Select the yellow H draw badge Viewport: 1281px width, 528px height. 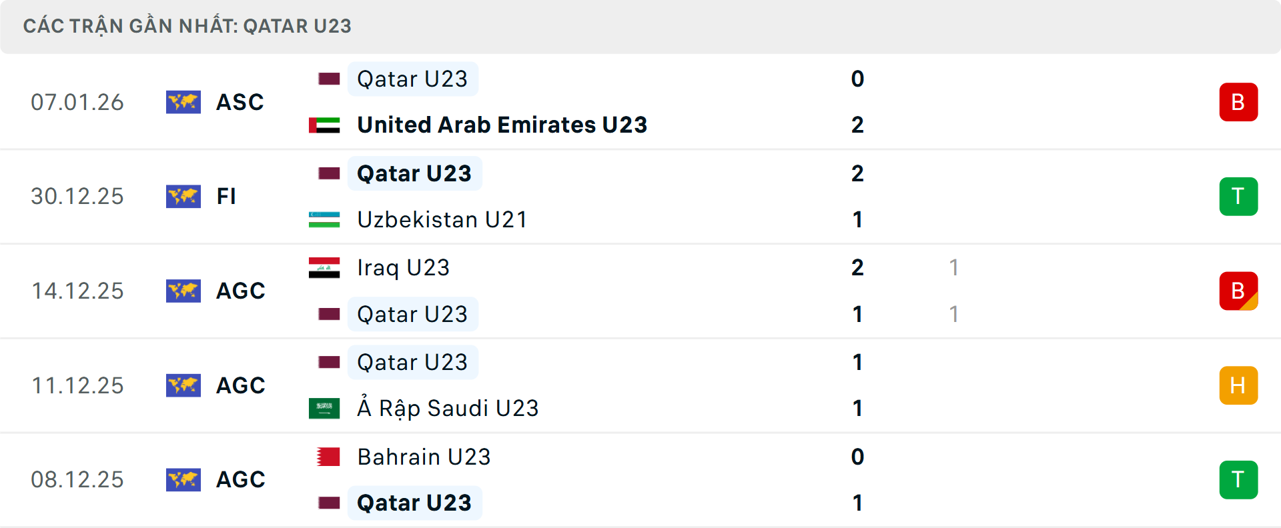(1238, 385)
